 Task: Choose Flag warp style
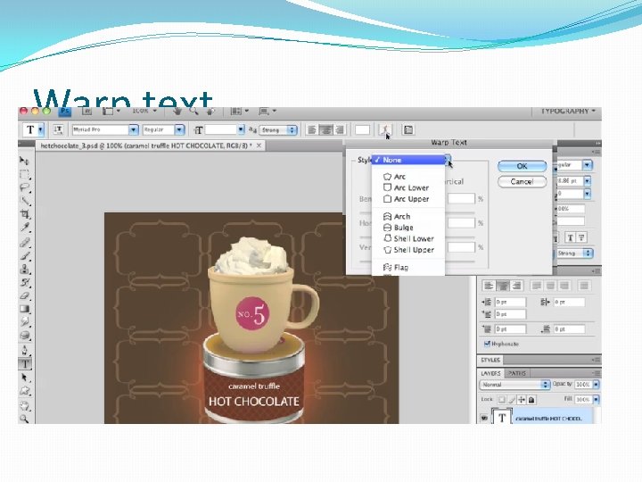[x=408, y=268]
